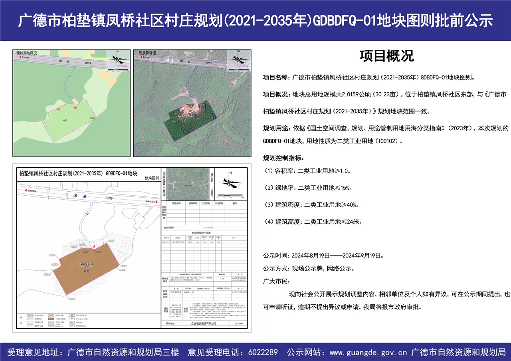Click the 建筑高度 indicator line
The width and height of the screenshot is (511, 361).
click(313, 222)
